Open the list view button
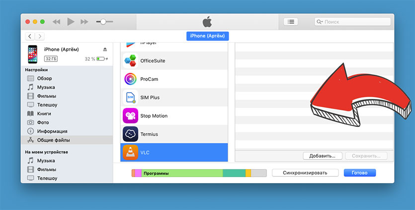Image resolution: width=415 pixels, height=210 pixels. [291, 22]
